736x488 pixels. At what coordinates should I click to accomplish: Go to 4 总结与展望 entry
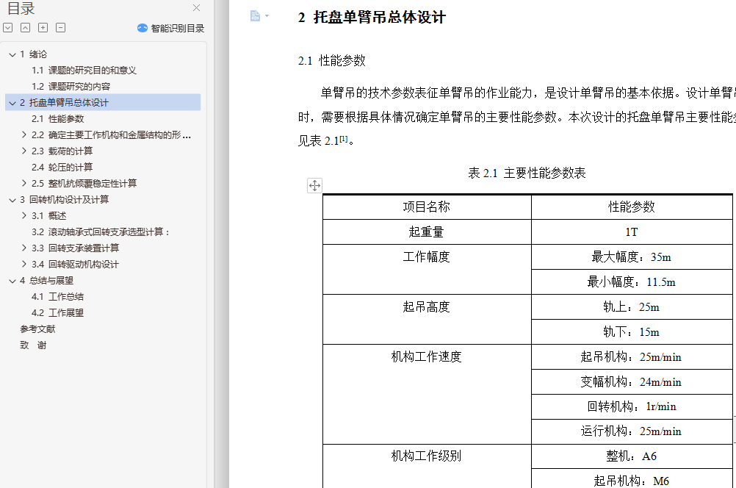(46, 281)
